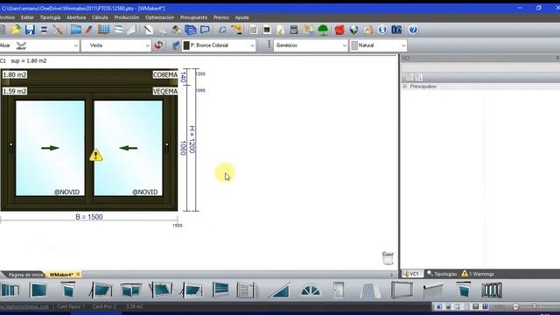This screenshot has width=560, height=315.
Task: Click the crossed tools icon in the toolbar
Action: coord(58,30)
